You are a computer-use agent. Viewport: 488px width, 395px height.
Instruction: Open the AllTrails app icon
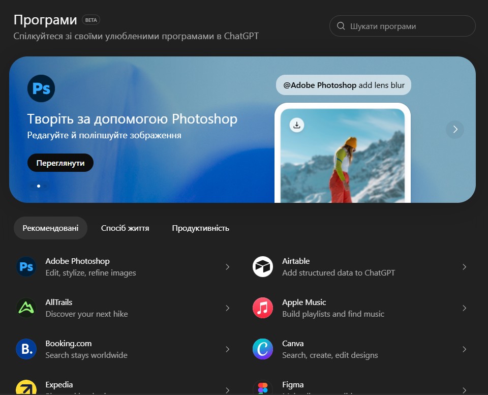(26, 308)
